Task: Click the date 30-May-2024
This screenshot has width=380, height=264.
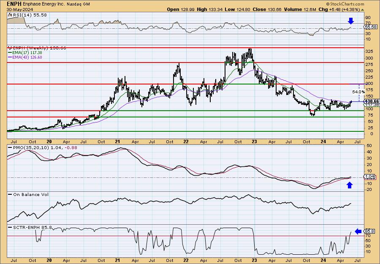Action: (x=19, y=9)
